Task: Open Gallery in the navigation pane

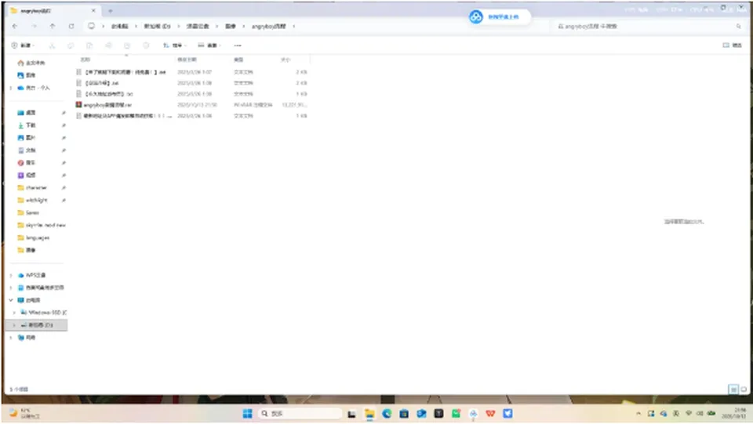Action: [x=27, y=75]
